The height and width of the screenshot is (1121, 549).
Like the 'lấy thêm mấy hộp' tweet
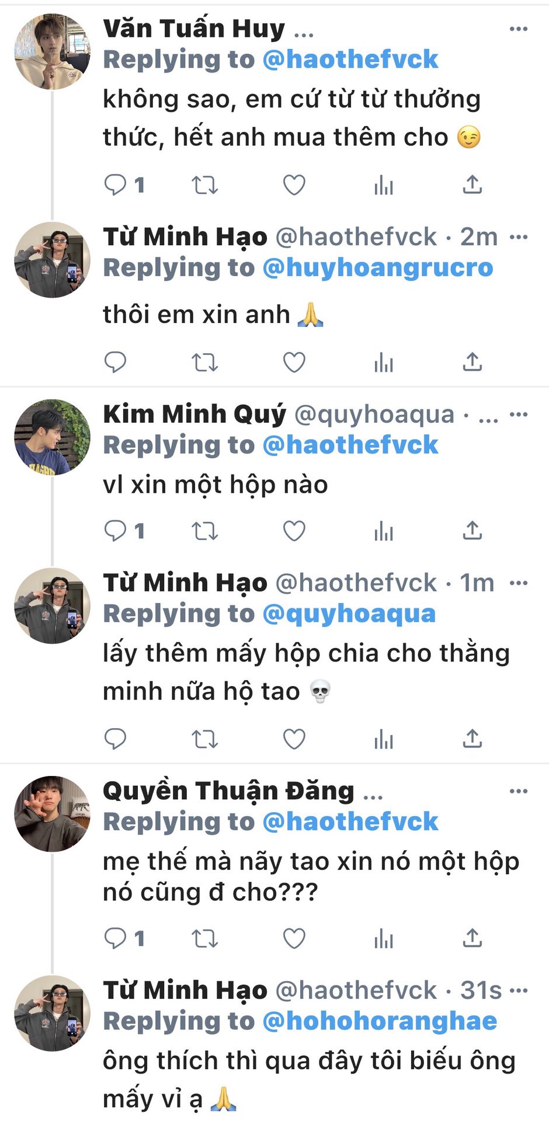(294, 739)
